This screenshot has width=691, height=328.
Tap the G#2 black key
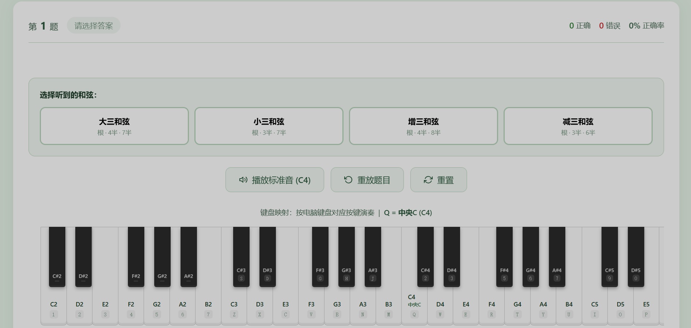[x=162, y=257]
